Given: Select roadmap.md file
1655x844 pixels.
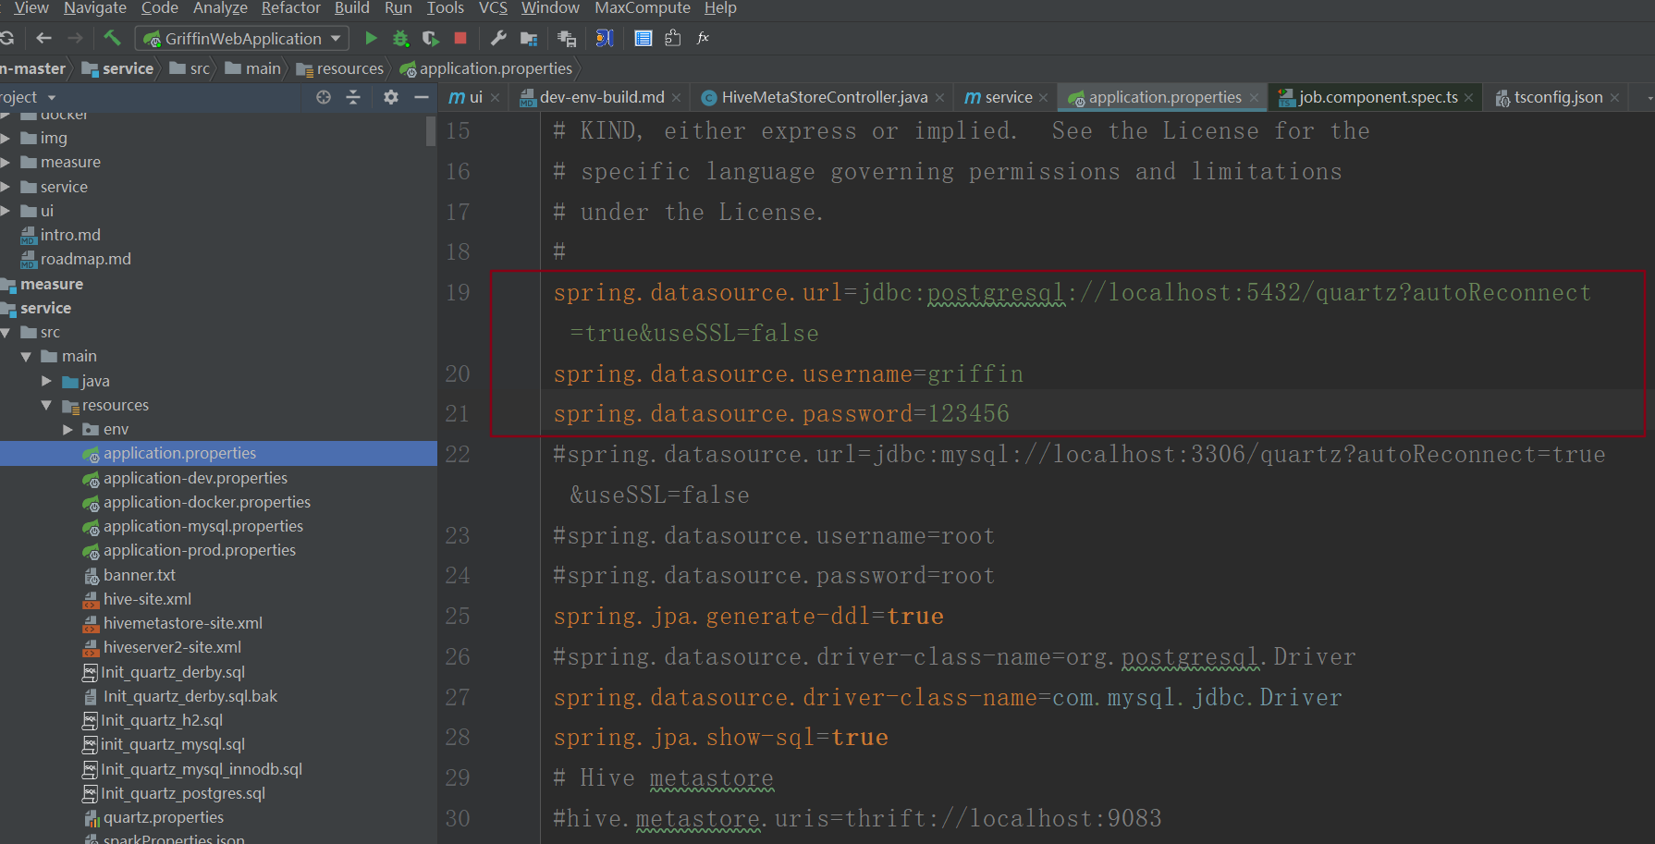Looking at the screenshot, I should 86,259.
